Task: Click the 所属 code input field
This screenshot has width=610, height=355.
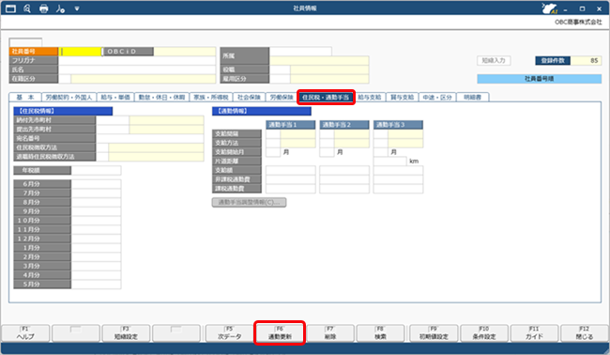Action: tap(300, 52)
